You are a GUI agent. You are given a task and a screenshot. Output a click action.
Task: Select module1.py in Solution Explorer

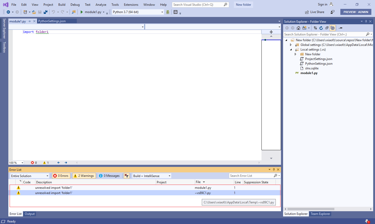pos(308,73)
